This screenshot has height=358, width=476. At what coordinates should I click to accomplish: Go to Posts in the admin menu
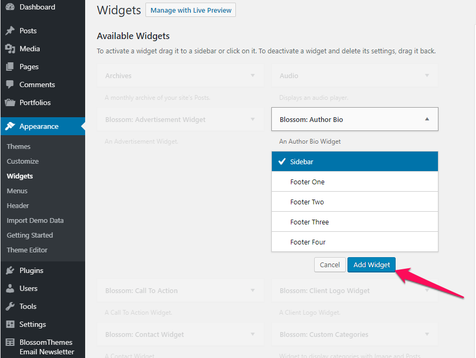[x=28, y=31]
